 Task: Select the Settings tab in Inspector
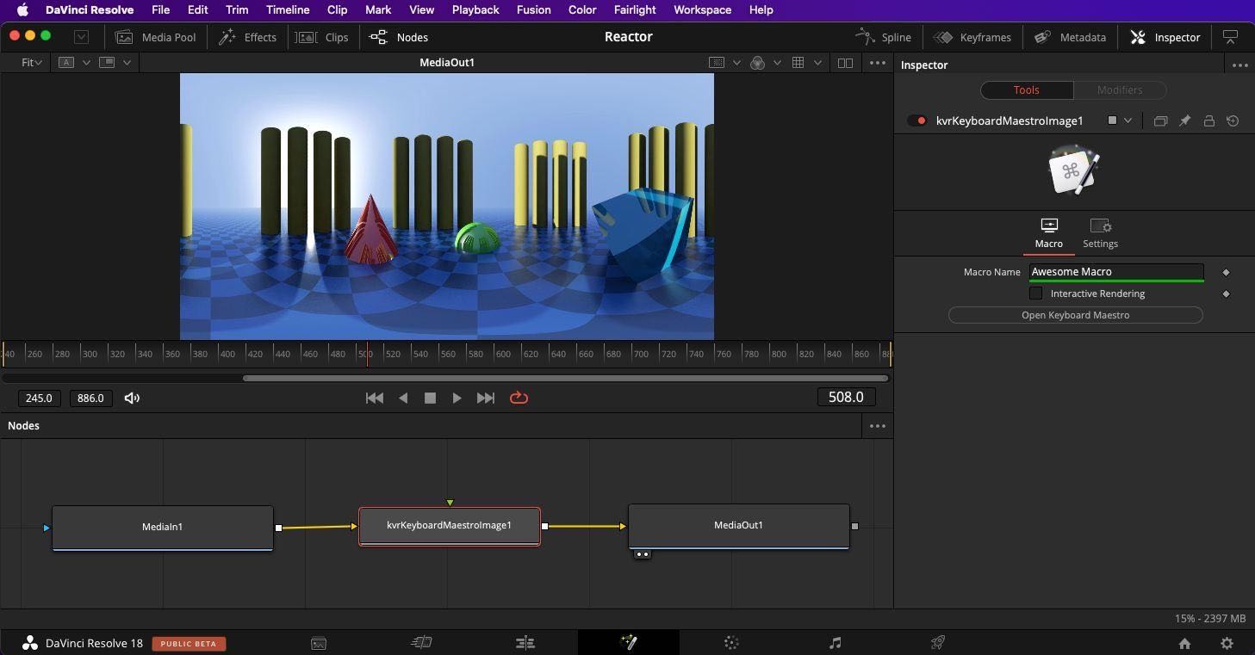[1100, 234]
